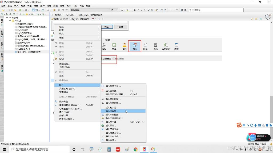Click the undo arrow in the toolbar

(63, 10)
